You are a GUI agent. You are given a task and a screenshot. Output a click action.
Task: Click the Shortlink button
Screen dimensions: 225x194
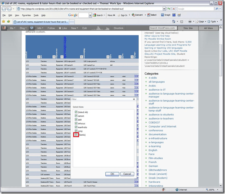[x=118, y=28]
